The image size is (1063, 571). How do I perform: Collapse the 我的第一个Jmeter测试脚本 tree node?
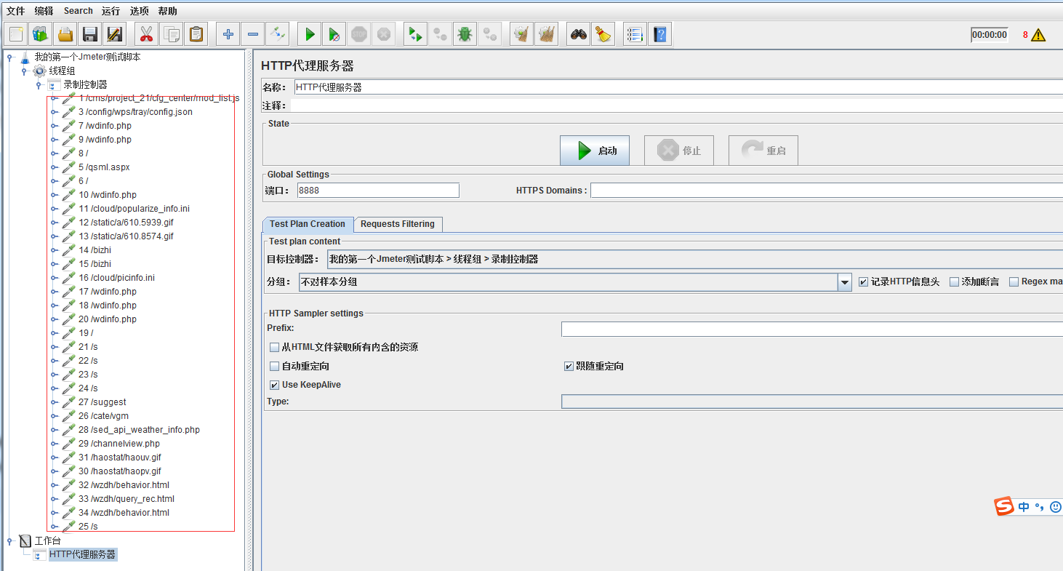[9, 57]
